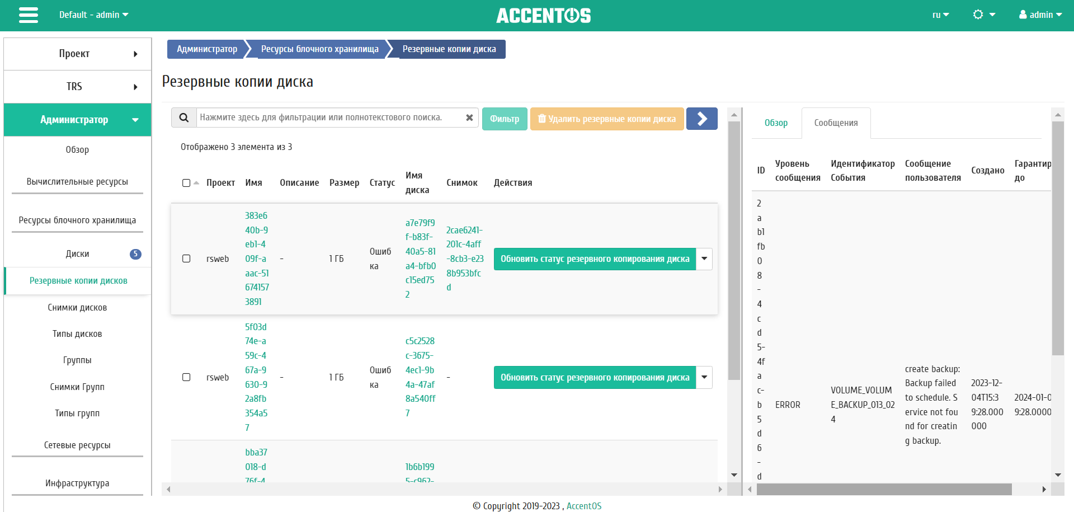
Task: Open Снимки дисков in sidebar
Action: tap(77, 308)
